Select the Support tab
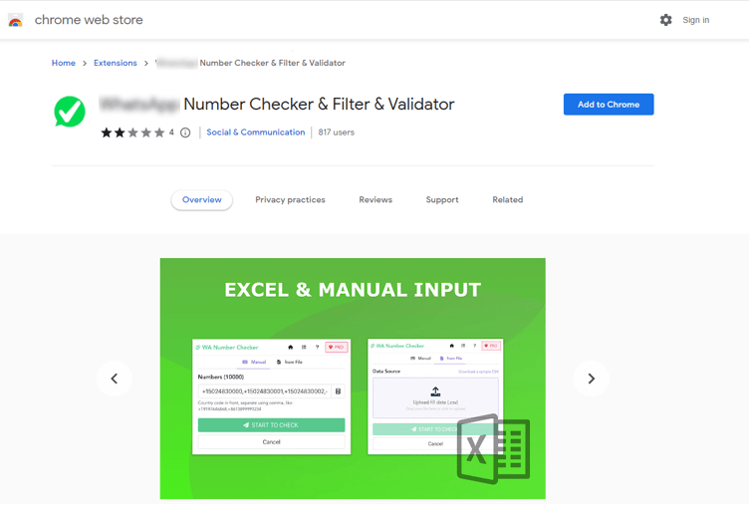The width and height of the screenshot is (749, 509). pos(442,200)
